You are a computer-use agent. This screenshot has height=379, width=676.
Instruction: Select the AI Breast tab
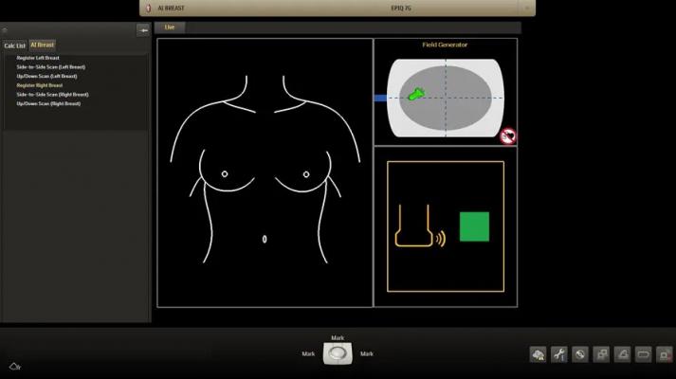click(42, 45)
